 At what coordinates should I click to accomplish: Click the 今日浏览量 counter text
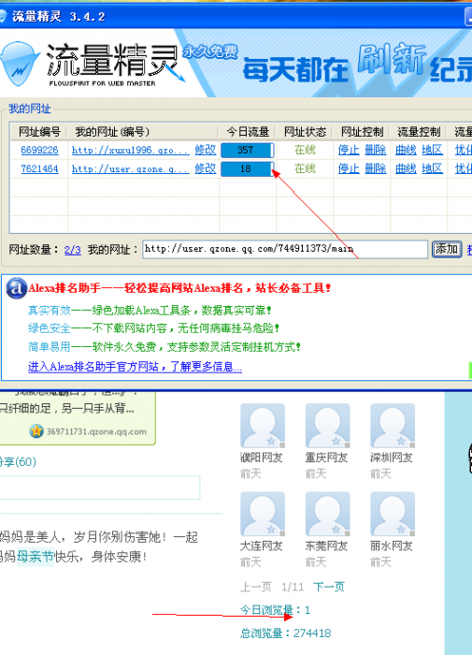coord(275,610)
